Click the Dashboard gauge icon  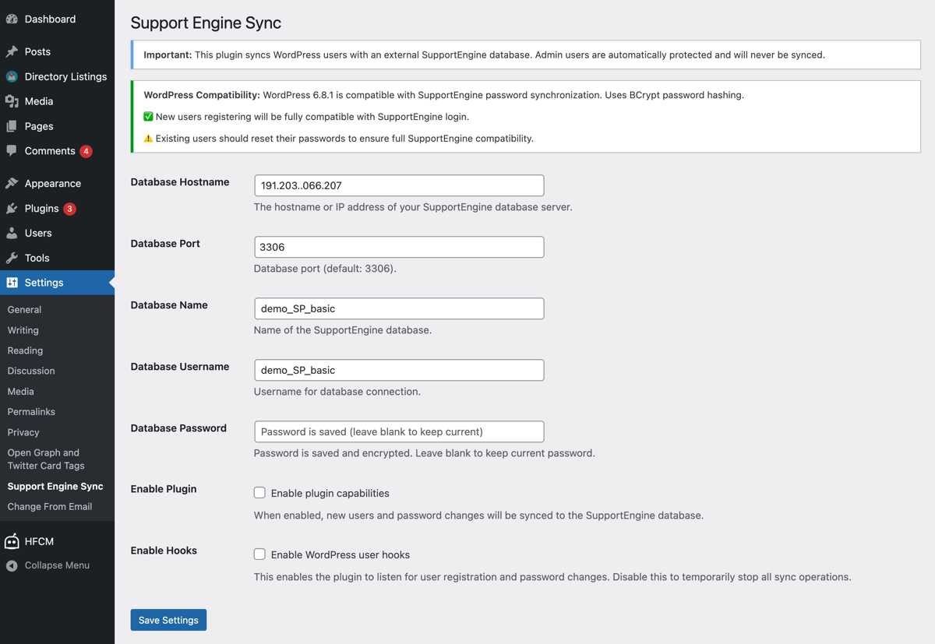coord(12,19)
